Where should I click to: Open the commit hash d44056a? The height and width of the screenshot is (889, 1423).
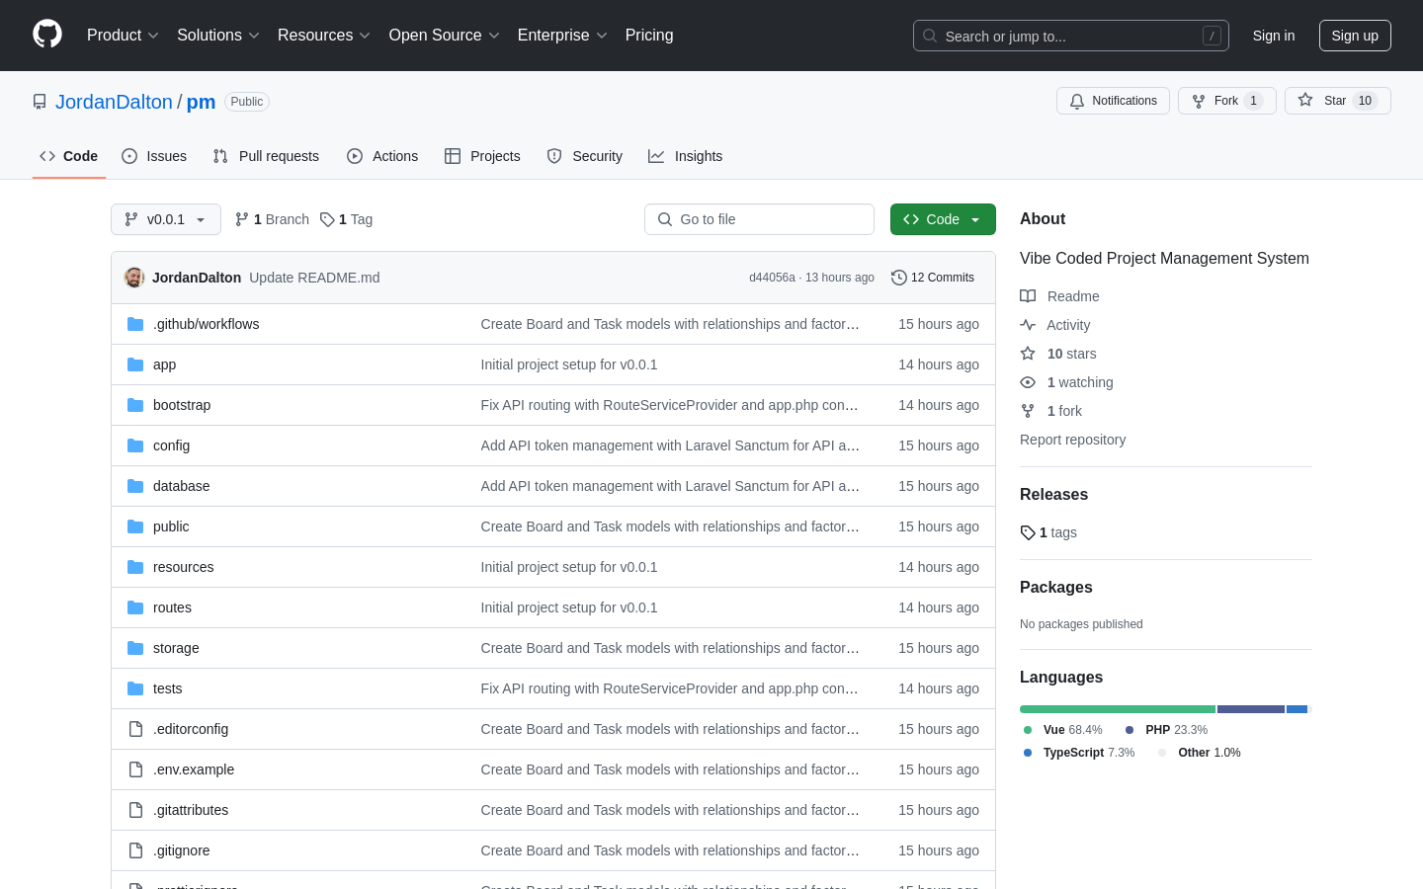pos(772,278)
